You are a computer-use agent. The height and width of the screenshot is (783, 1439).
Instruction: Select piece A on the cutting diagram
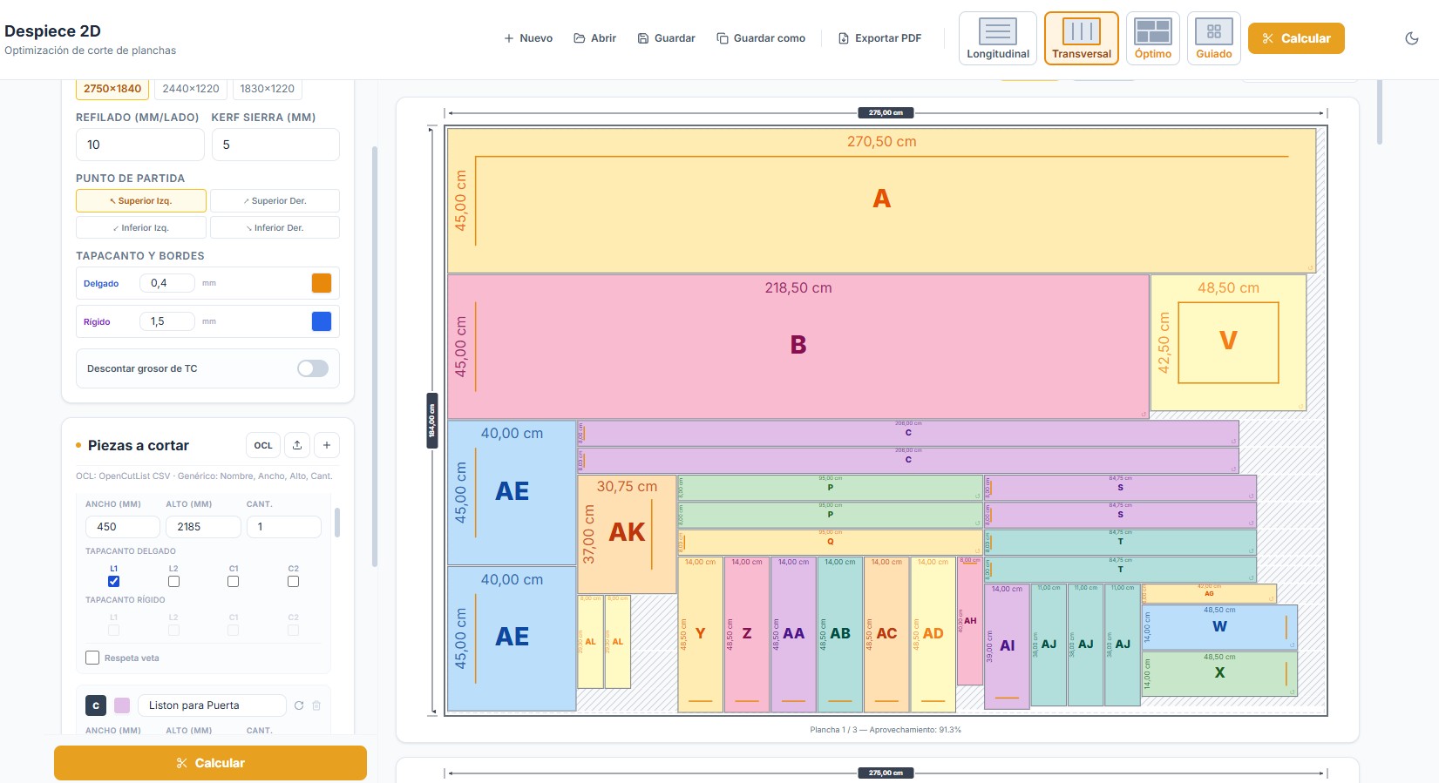click(x=881, y=200)
